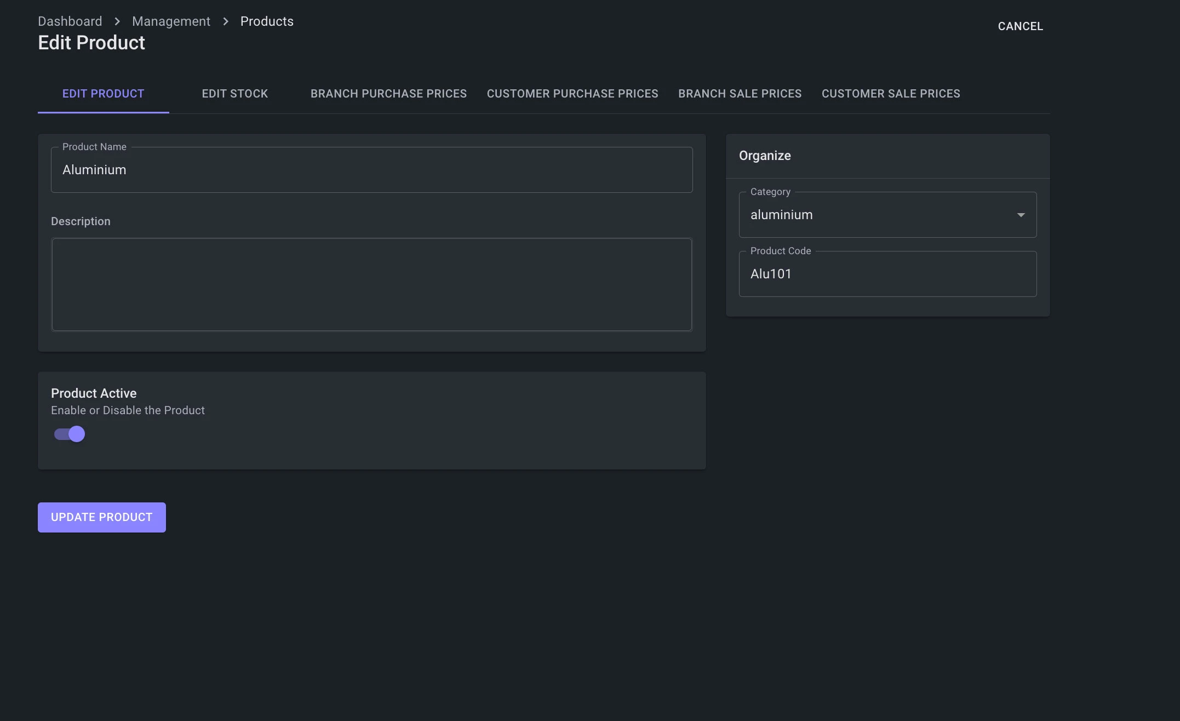Focus the Product Name field

pos(371,170)
